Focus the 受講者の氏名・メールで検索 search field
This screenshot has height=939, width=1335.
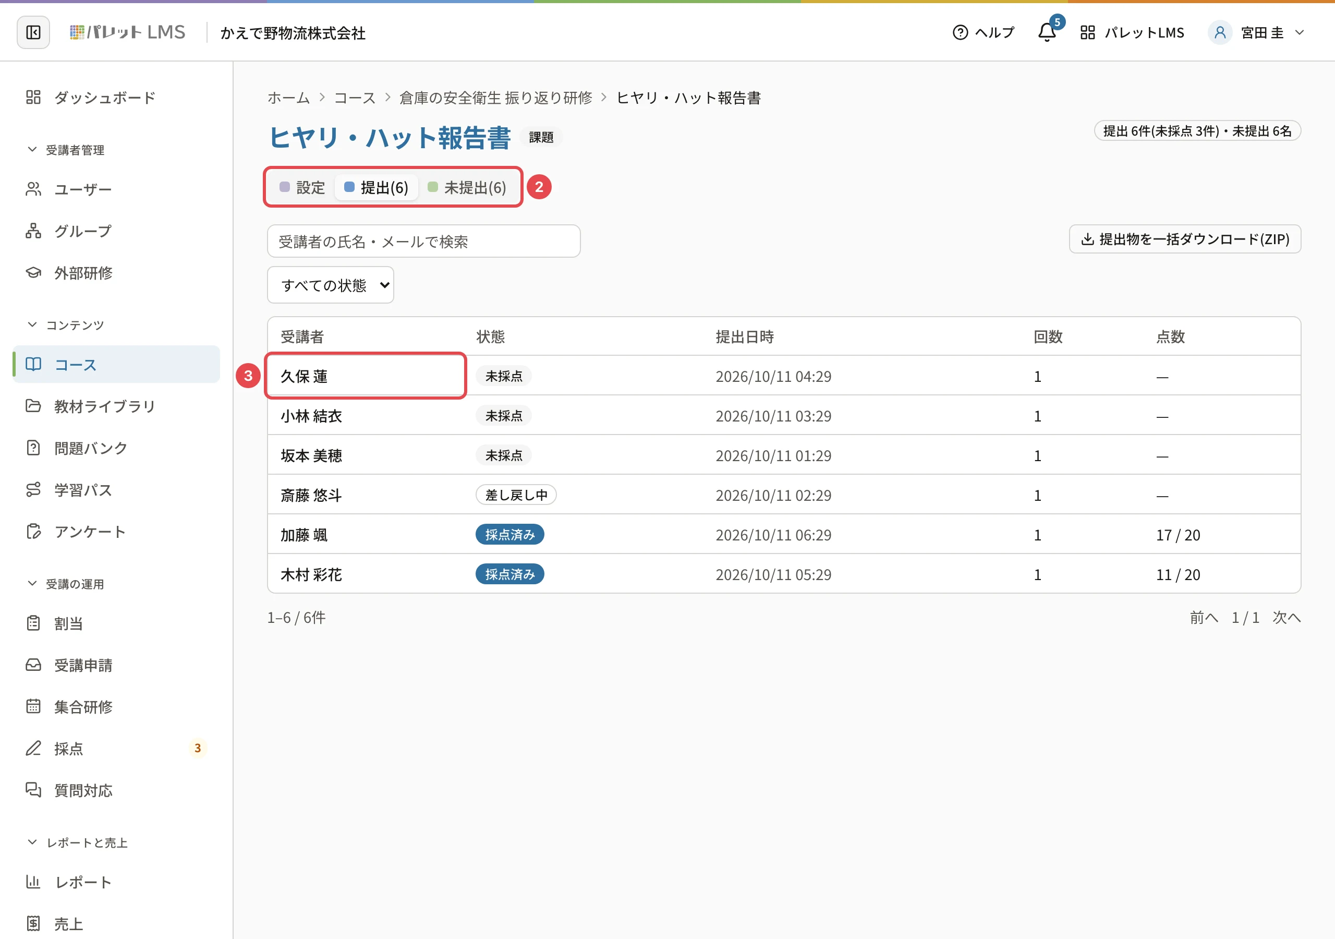click(424, 242)
